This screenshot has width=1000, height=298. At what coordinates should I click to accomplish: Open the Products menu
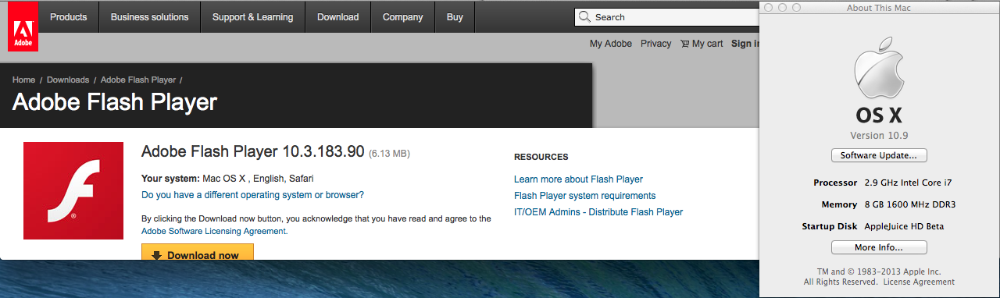[x=69, y=16]
